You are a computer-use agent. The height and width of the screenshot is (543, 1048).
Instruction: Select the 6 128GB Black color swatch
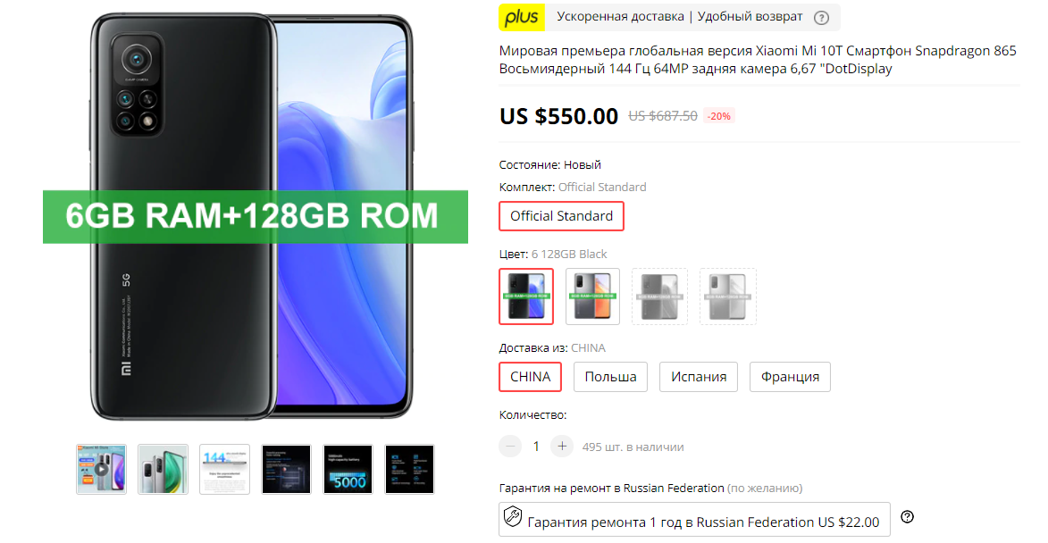pos(526,297)
